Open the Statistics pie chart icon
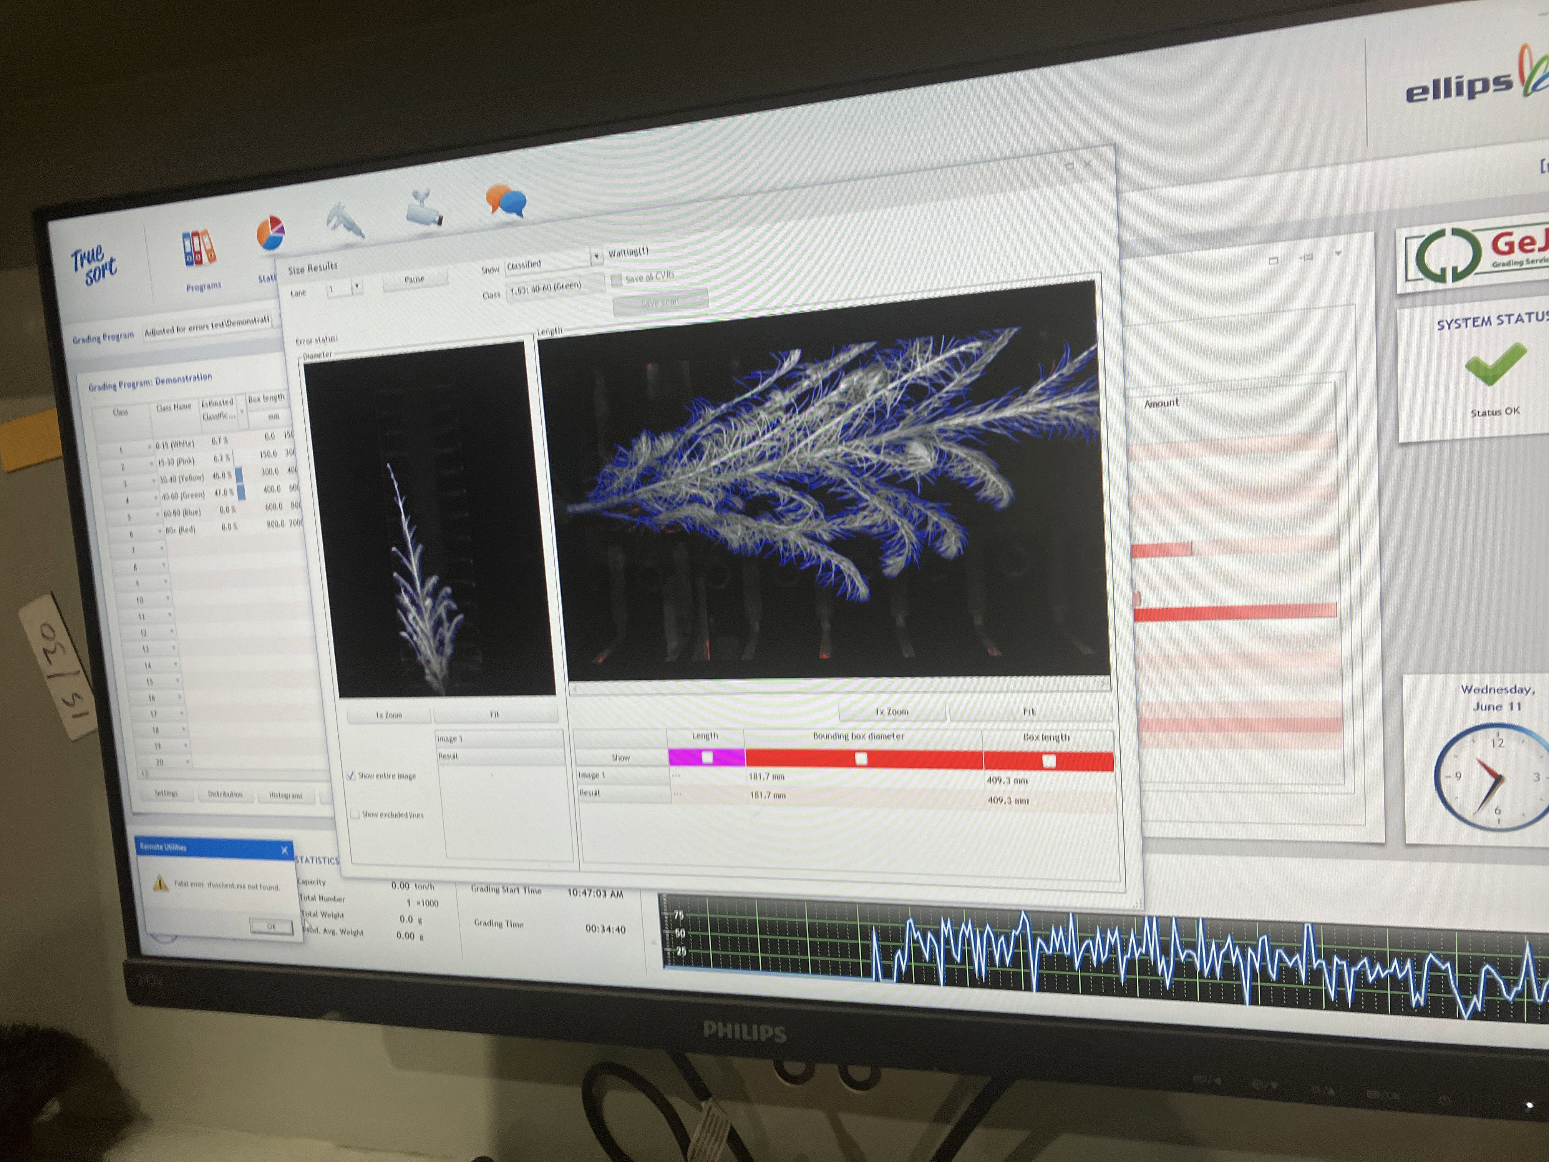The height and width of the screenshot is (1162, 1549). [270, 234]
